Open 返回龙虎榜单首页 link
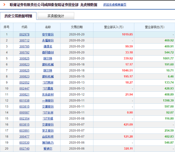Viewport: 175px width, 152px height. [115, 5]
